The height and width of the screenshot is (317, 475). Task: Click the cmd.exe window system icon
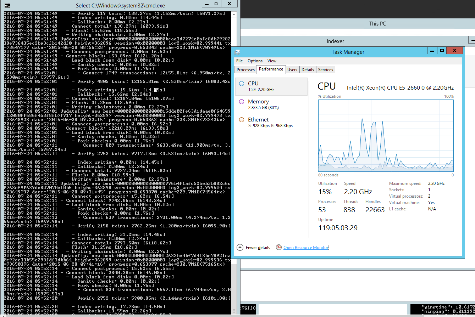click(7, 5)
